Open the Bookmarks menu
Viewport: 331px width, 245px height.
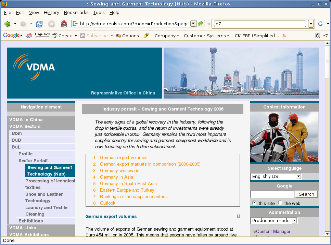[76, 12]
